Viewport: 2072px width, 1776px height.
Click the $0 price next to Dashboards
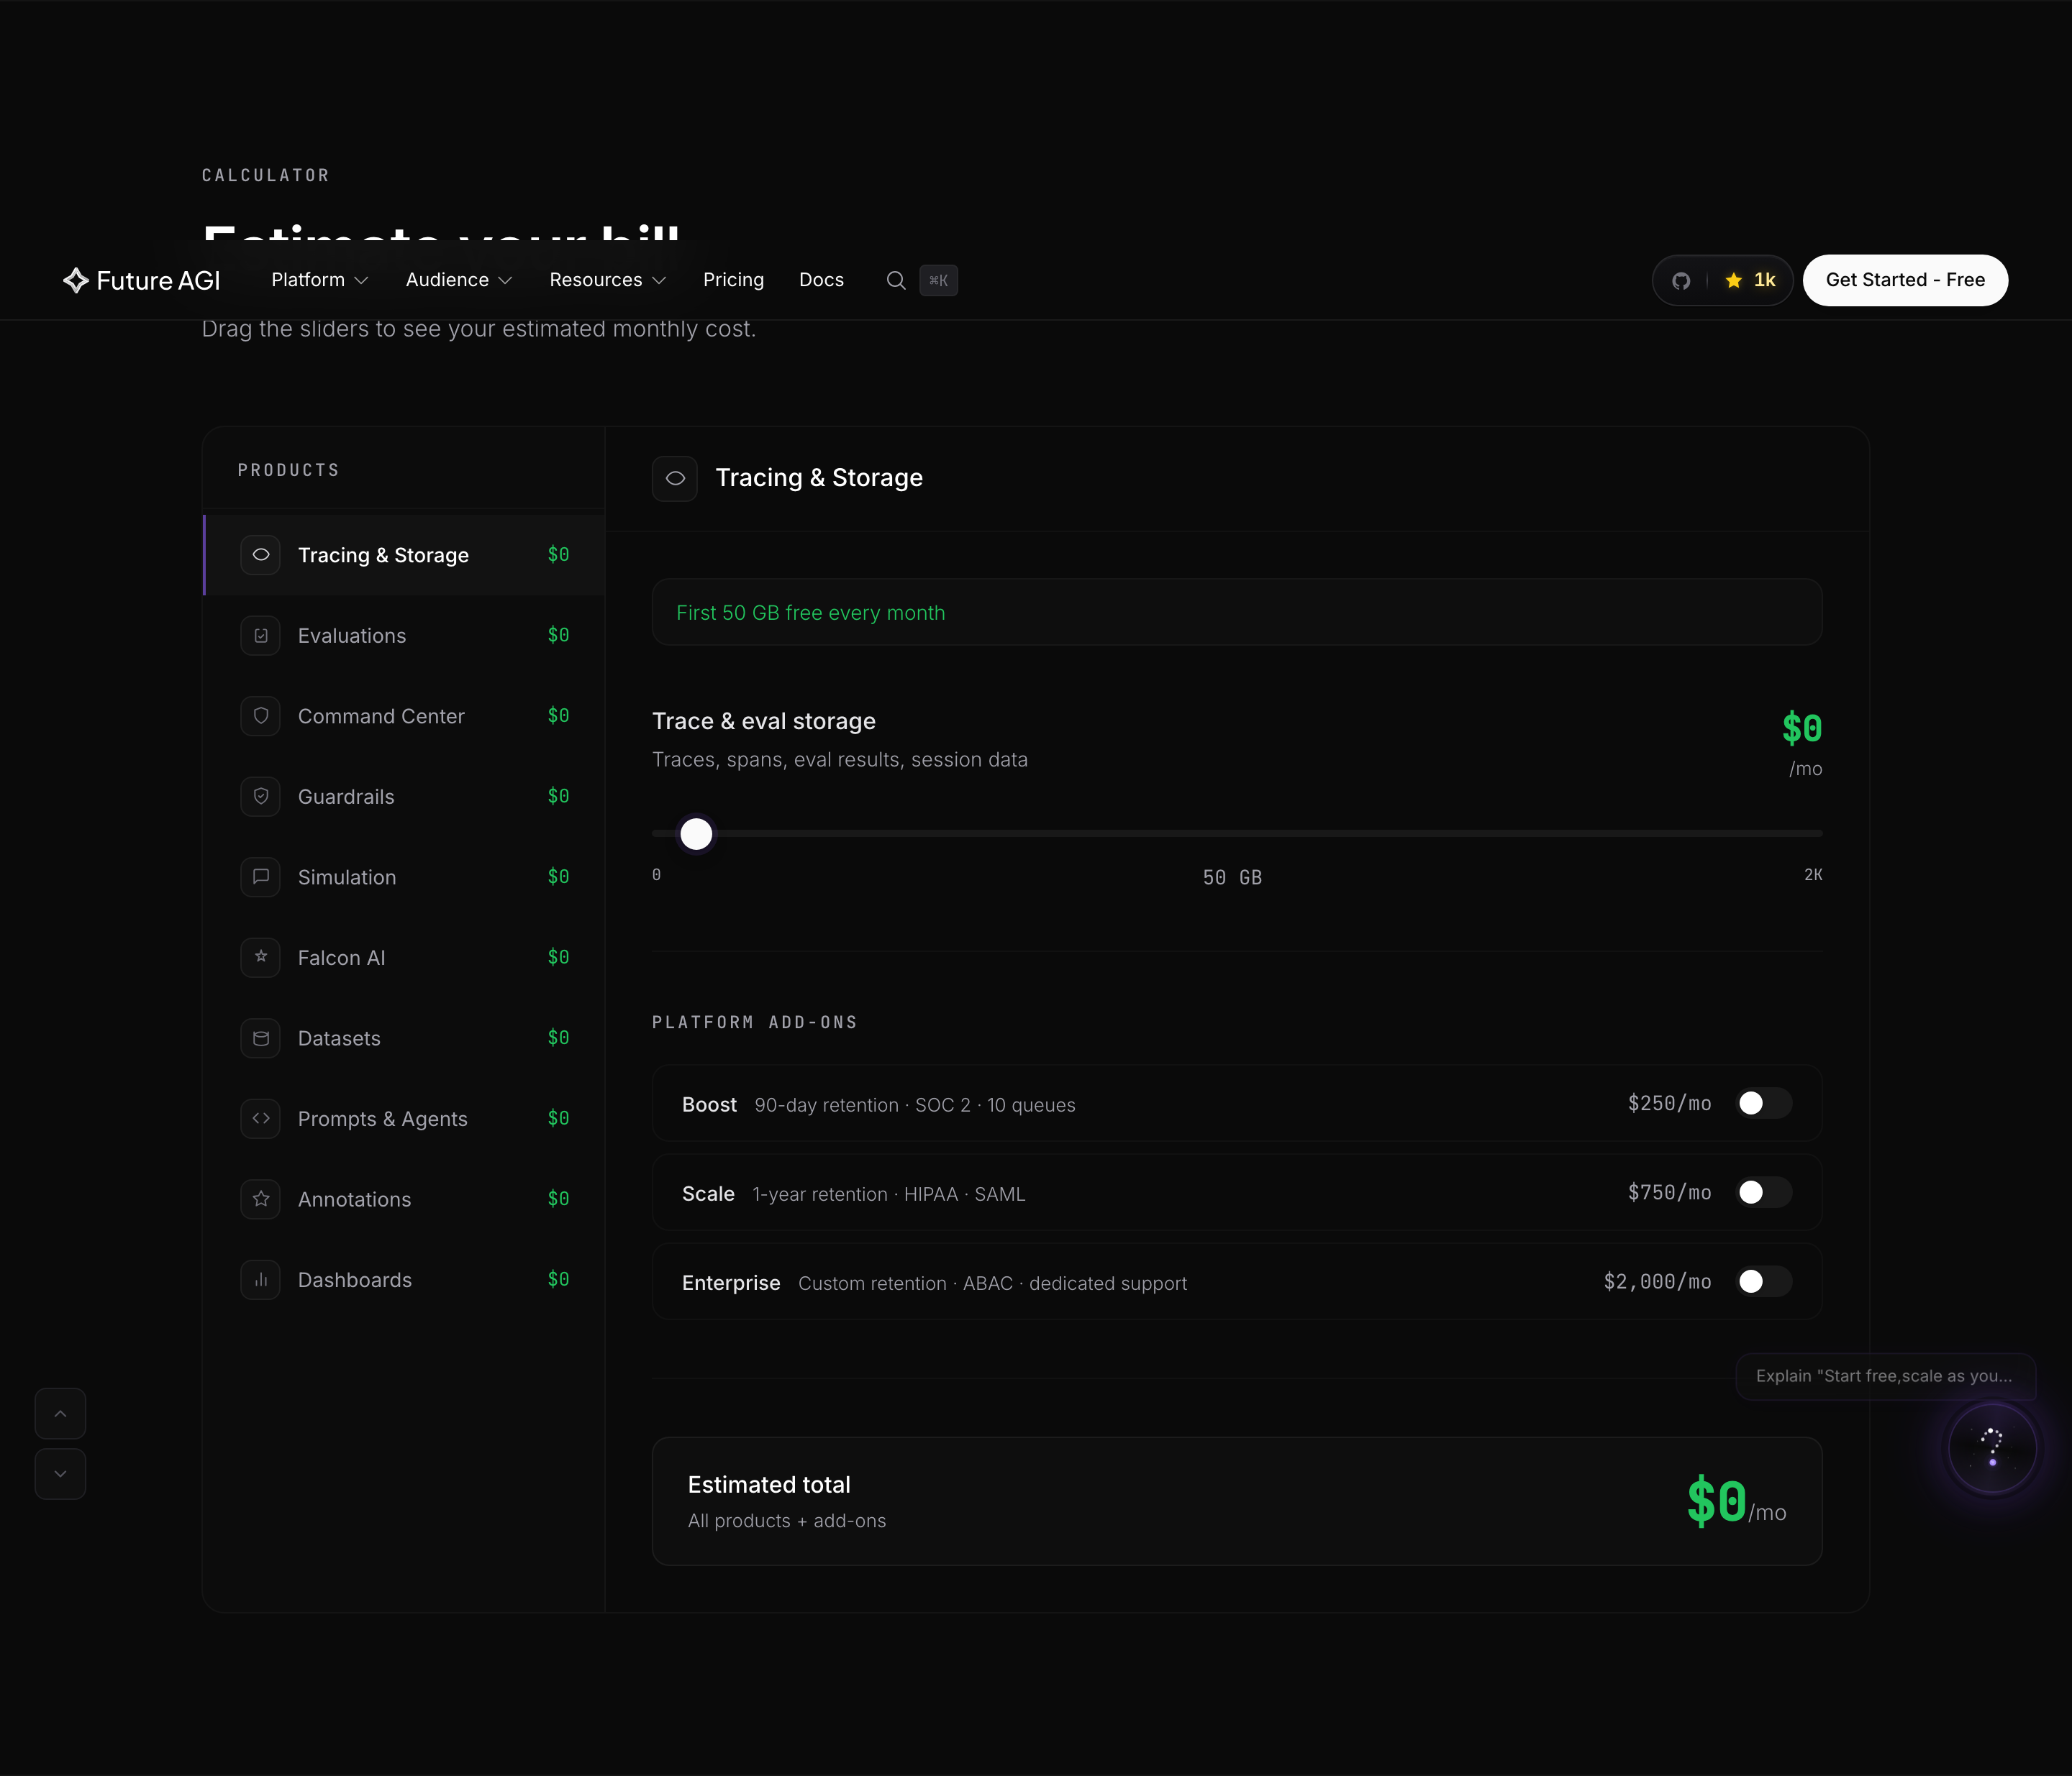click(558, 1279)
